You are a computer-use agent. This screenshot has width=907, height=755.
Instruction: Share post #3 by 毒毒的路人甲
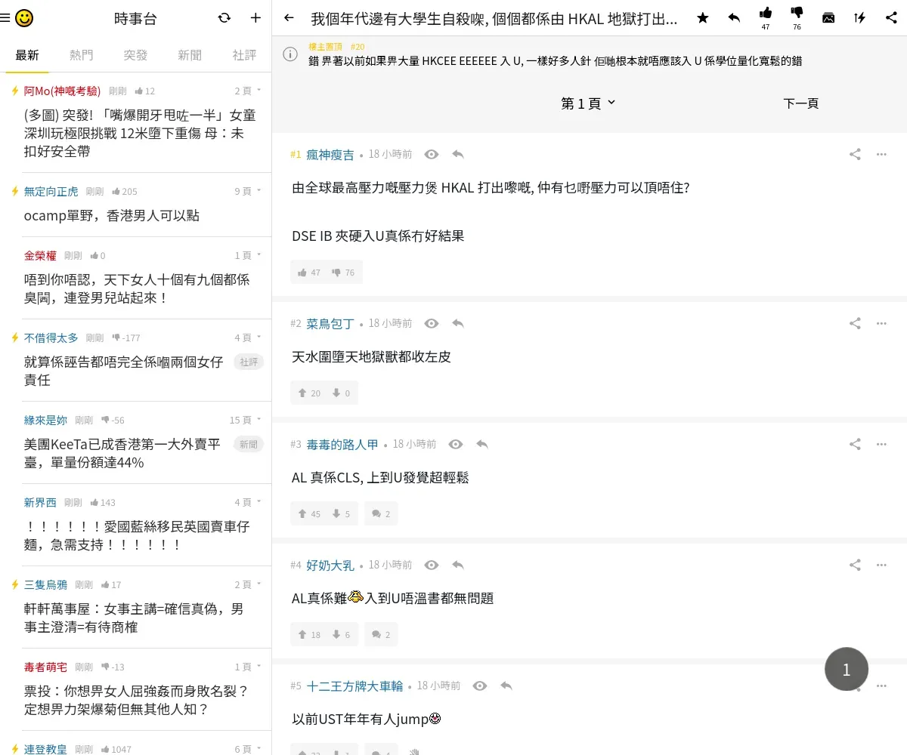click(855, 444)
